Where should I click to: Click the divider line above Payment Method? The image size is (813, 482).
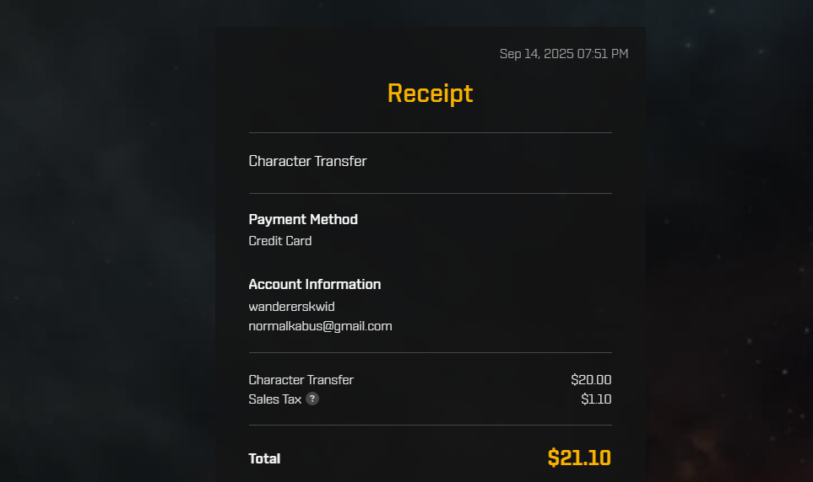point(430,194)
